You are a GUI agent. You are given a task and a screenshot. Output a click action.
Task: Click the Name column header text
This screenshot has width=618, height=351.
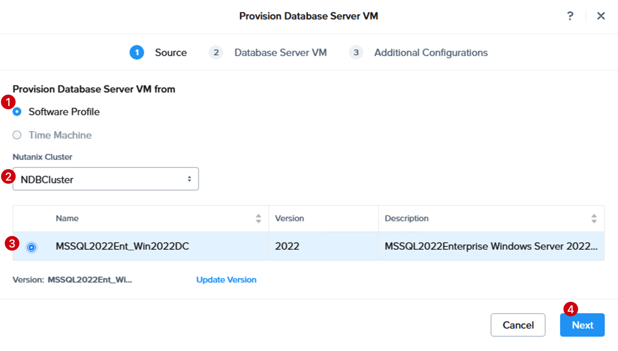(67, 218)
